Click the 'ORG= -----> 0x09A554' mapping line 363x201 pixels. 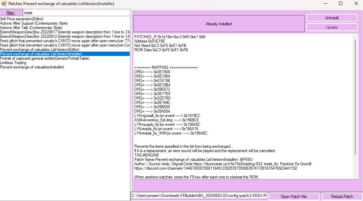(x=152, y=111)
